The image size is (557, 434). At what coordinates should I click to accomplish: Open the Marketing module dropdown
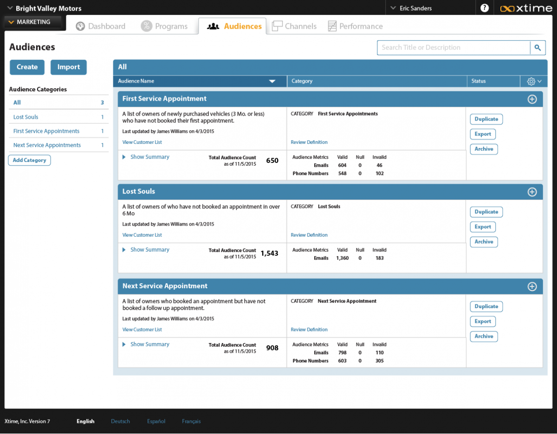click(32, 22)
